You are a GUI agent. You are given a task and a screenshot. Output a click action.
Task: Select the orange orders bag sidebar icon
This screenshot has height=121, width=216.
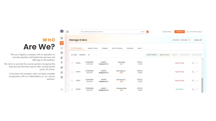click(62, 43)
